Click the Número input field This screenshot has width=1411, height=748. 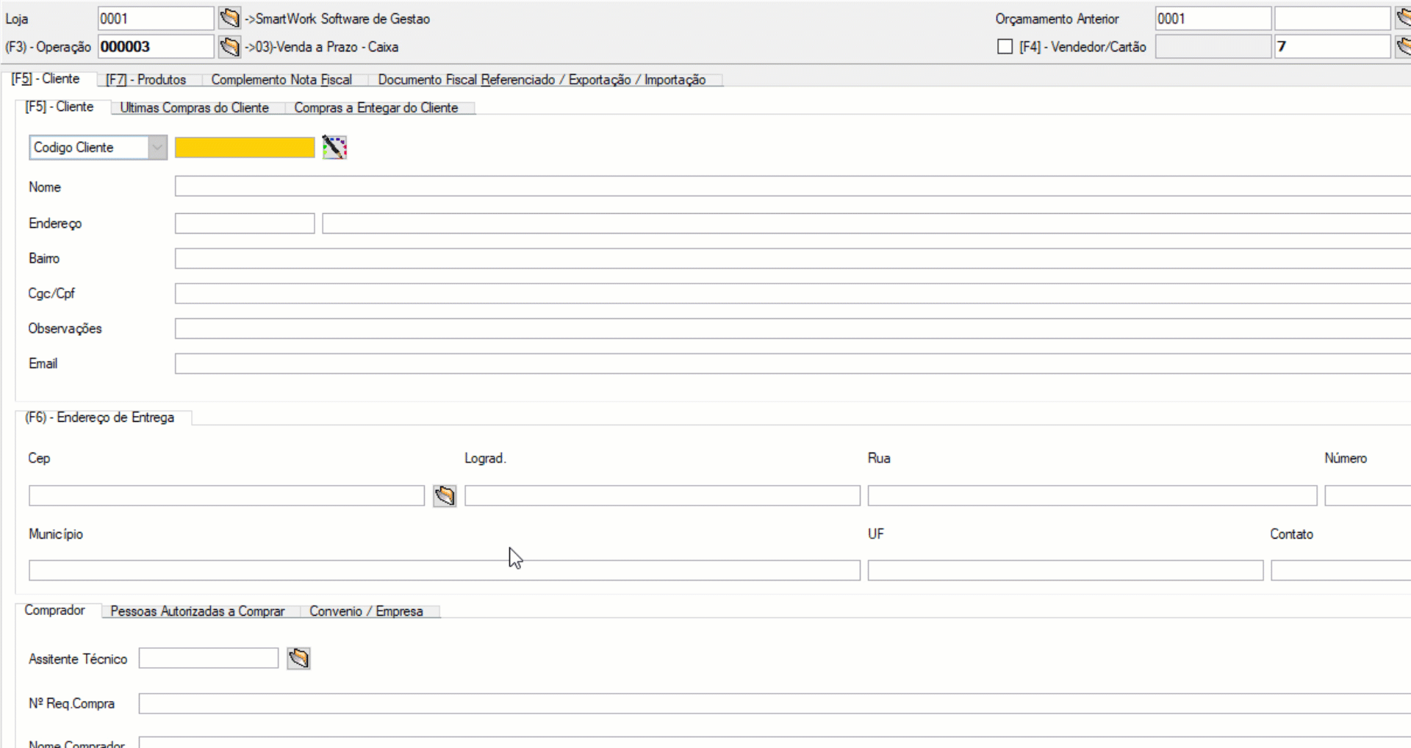pyautogui.click(x=1368, y=496)
